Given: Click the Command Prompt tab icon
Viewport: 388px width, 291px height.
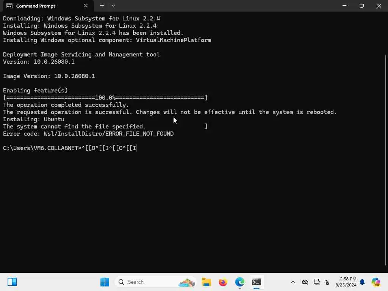Looking at the screenshot, I should [9, 6].
